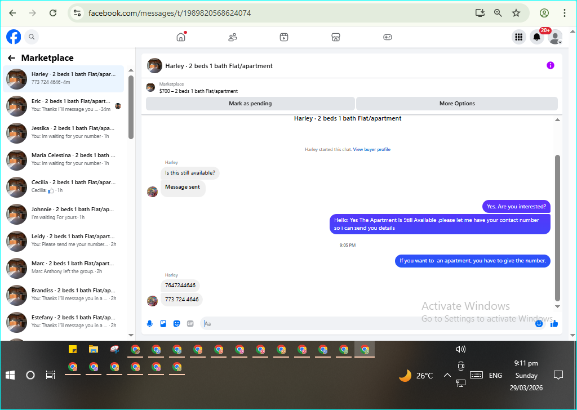Send a thumbs-up like
577x410 pixels.
coord(554,324)
